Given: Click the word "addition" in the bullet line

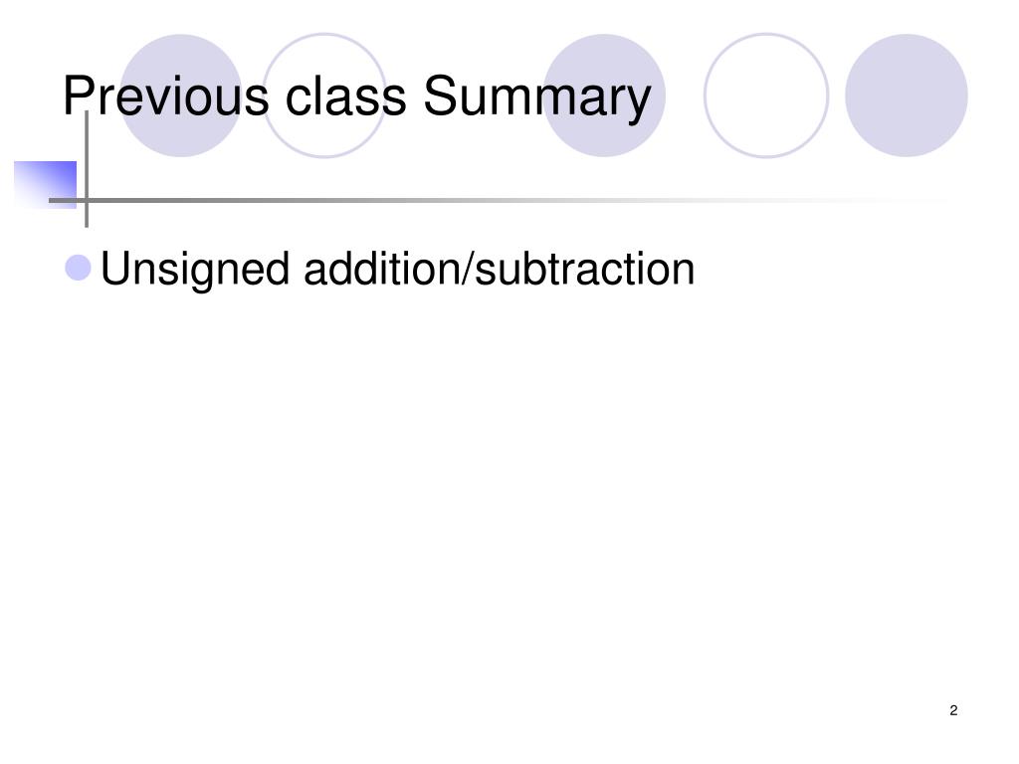Looking at the screenshot, I should pos(382,268).
